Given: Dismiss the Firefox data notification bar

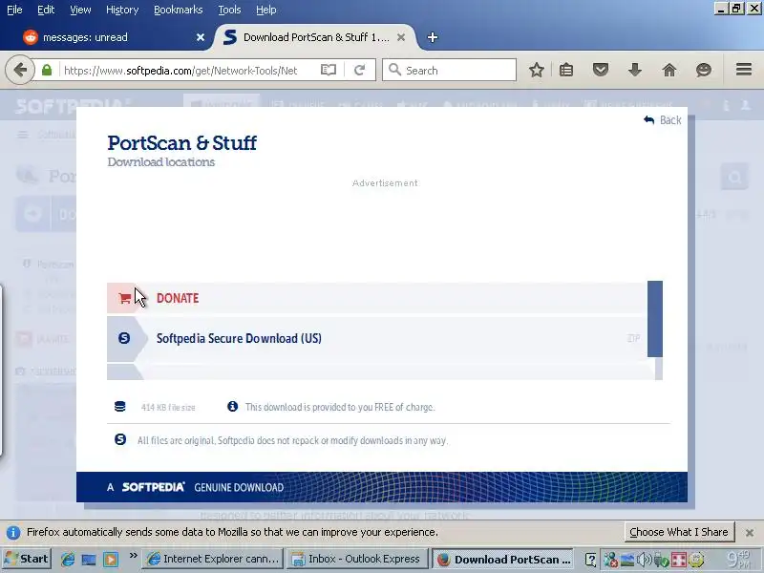Looking at the screenshot, I should (750, 533).
